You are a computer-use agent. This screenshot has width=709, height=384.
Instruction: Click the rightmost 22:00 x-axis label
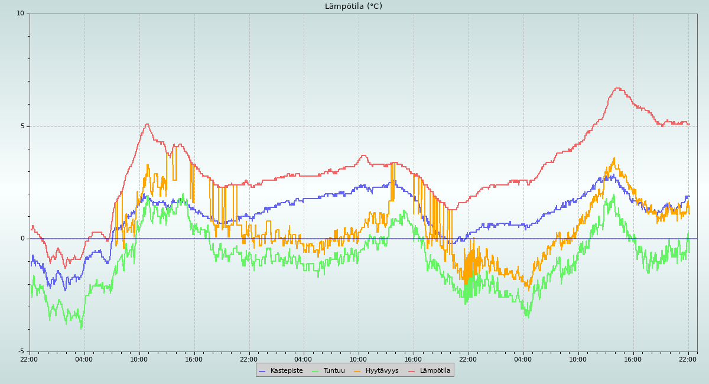pyautogui.click(x=688, y=359)
